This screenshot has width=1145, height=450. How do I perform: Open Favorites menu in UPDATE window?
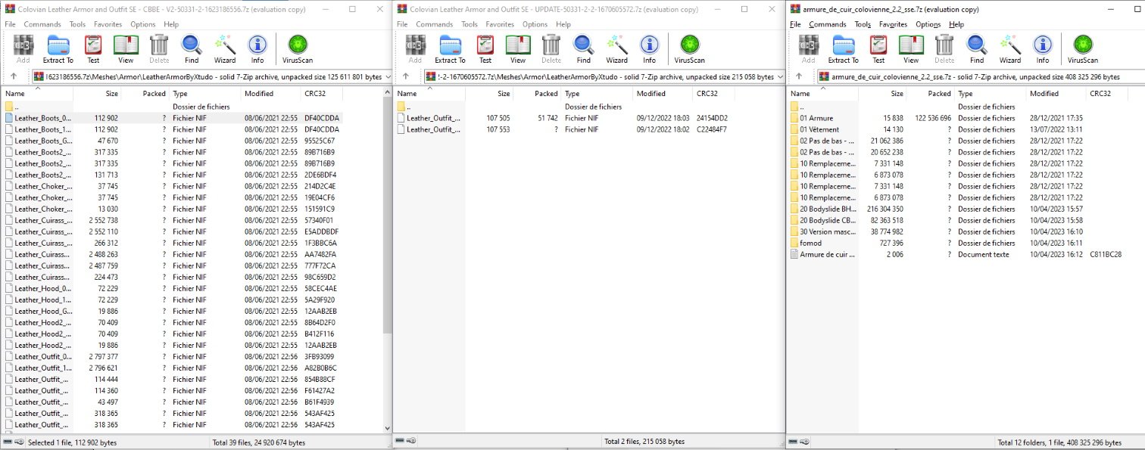[x=500, y=24]
